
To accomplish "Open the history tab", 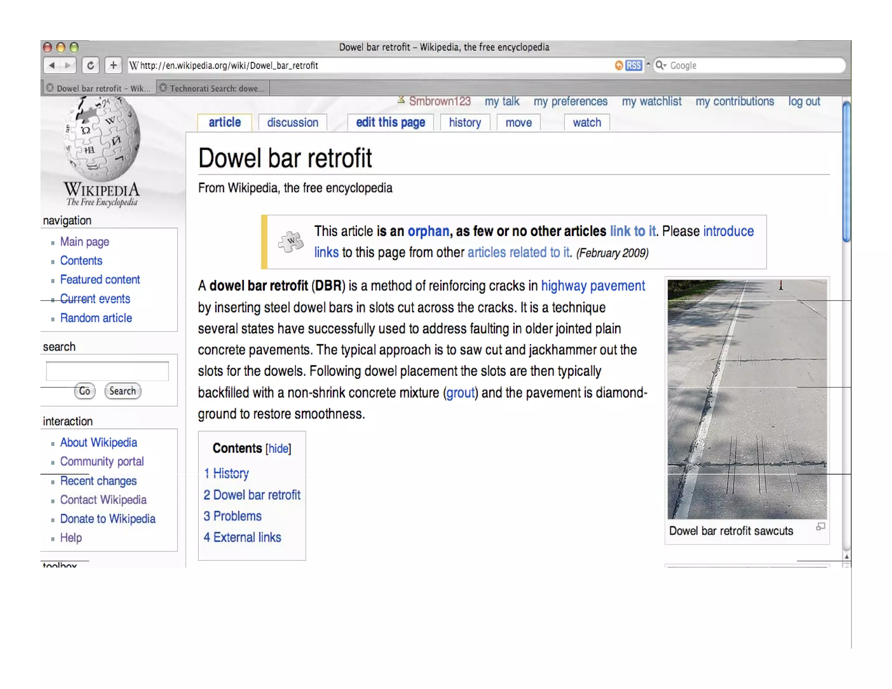I will [x=465, y=123].
